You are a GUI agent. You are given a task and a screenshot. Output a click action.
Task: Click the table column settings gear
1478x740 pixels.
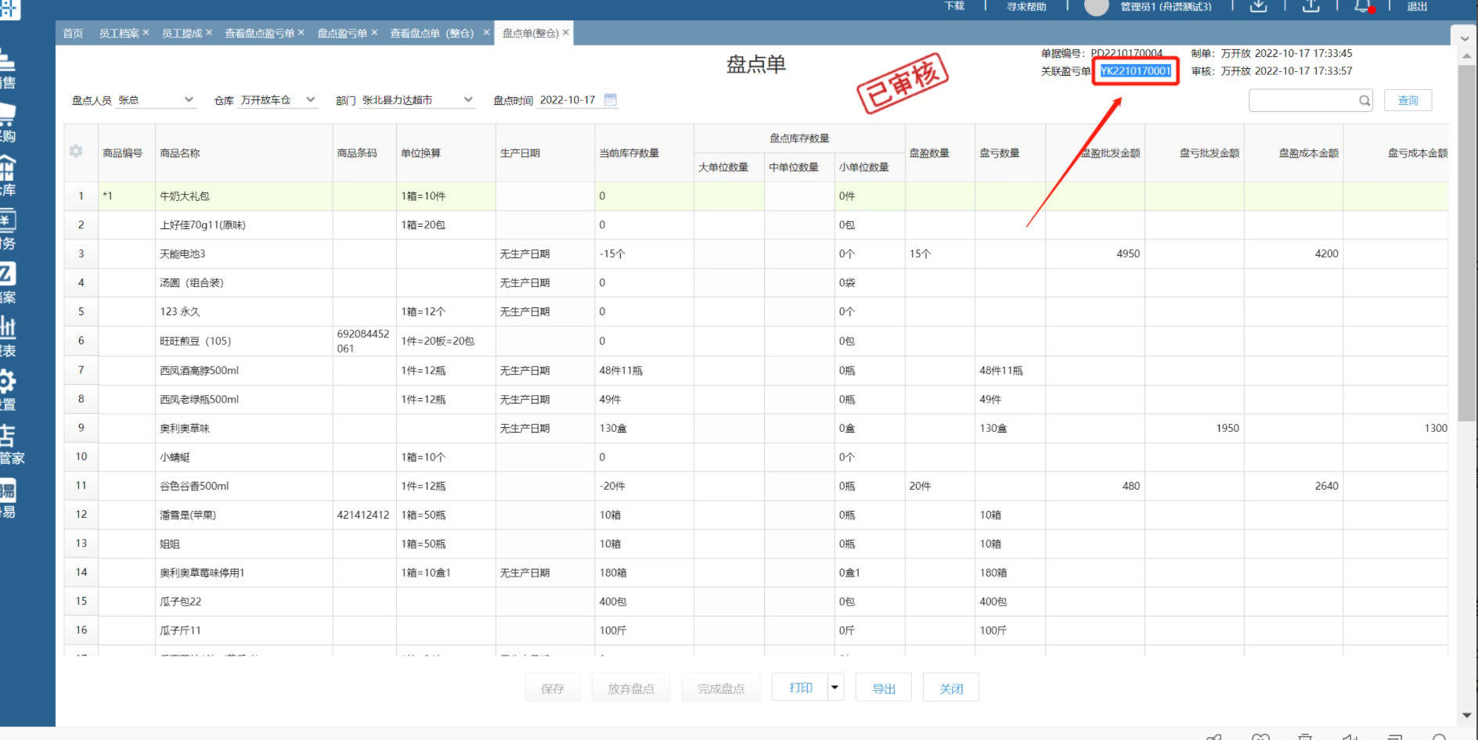(x=76, y=152)
